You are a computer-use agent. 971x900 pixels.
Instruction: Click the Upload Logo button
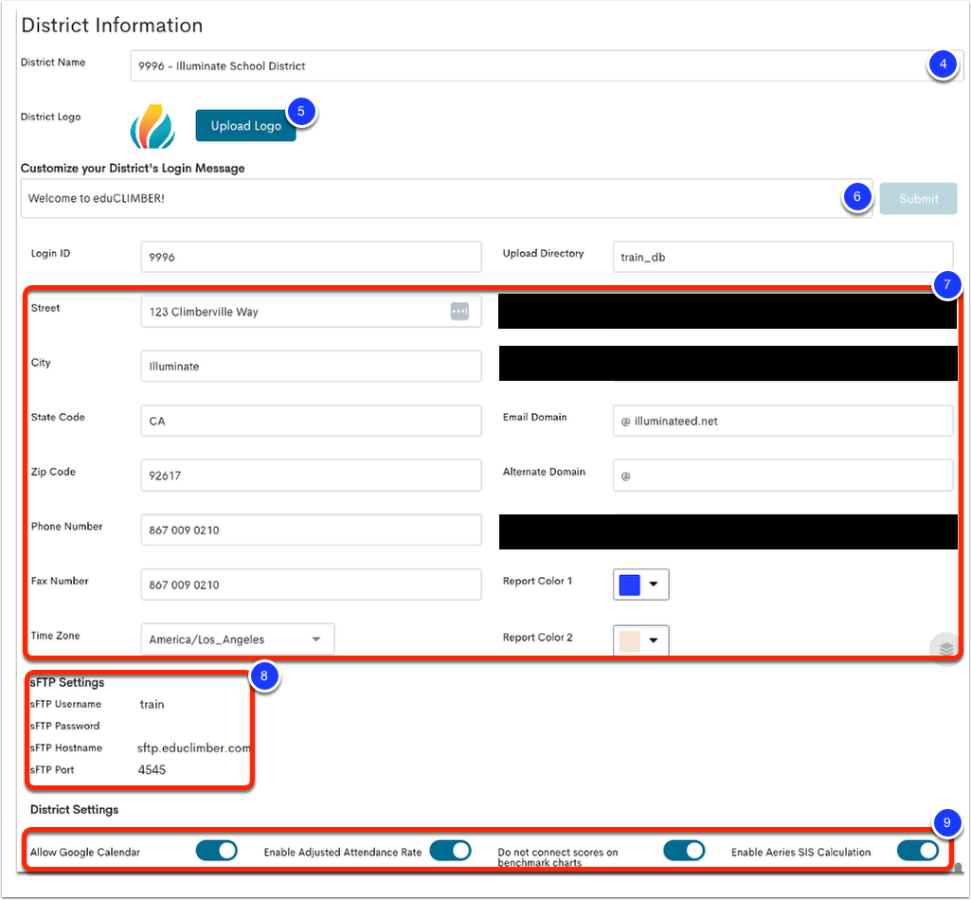pyautogui.click(x=246, y=125)
